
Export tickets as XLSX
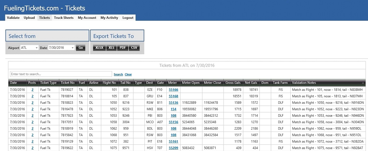click(99, 48)
